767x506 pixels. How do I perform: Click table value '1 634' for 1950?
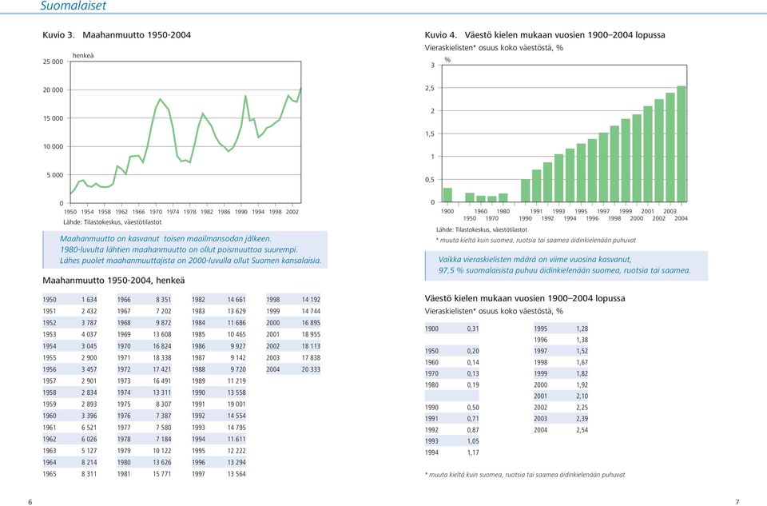point(89,300)
